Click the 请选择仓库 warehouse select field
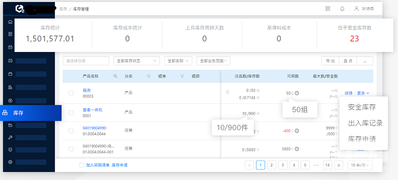Image resolution: width=398 pixels, height=180 pixels. [86, 61]
